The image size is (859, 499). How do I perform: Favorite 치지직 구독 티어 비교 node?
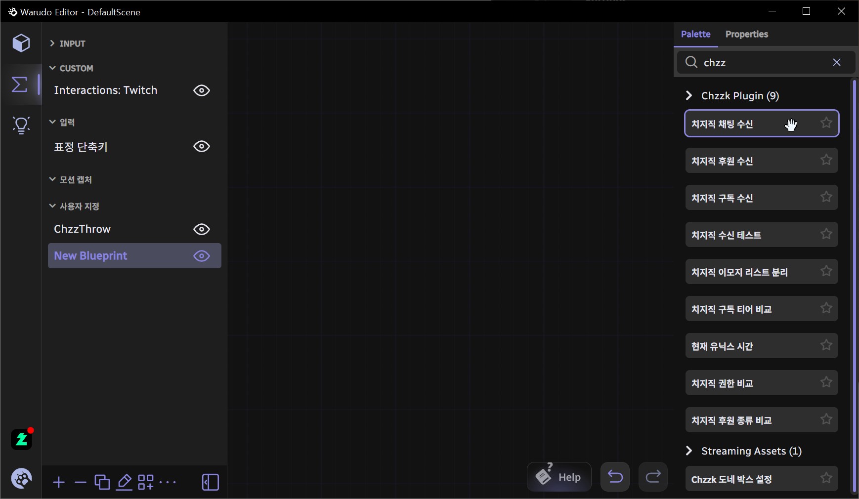tap(826, 308)
